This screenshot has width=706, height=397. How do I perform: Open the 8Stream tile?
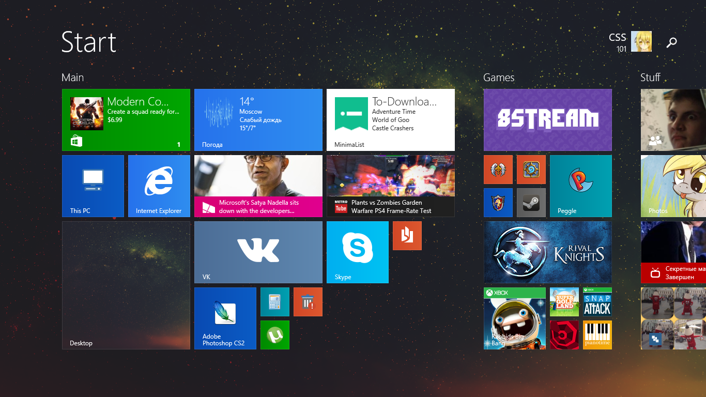548,120
